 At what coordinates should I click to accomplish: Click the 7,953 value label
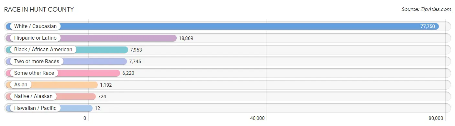pyautogui.click(x=136, y=50)
